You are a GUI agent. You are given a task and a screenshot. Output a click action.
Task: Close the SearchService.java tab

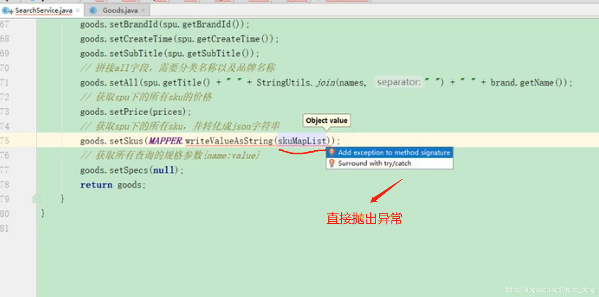click(78, 10)
